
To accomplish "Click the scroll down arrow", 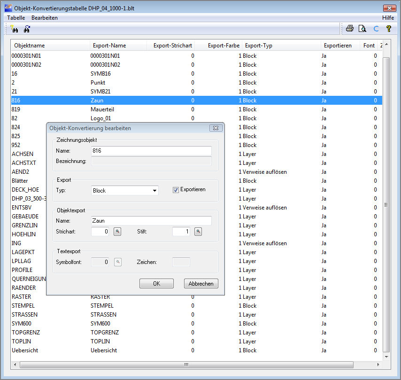I will tap(386, 357).
